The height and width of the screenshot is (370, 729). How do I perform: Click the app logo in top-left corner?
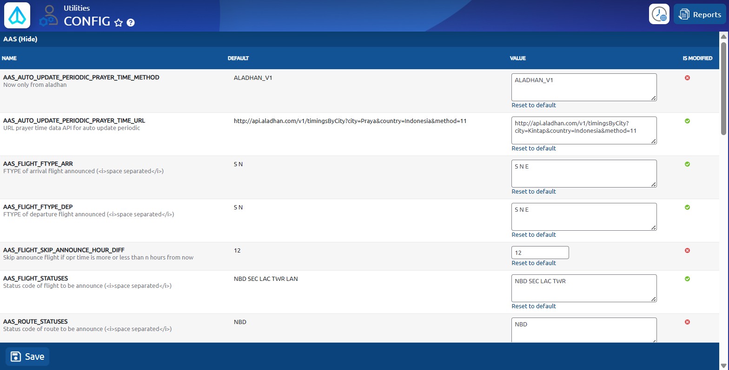pos(17,15)
